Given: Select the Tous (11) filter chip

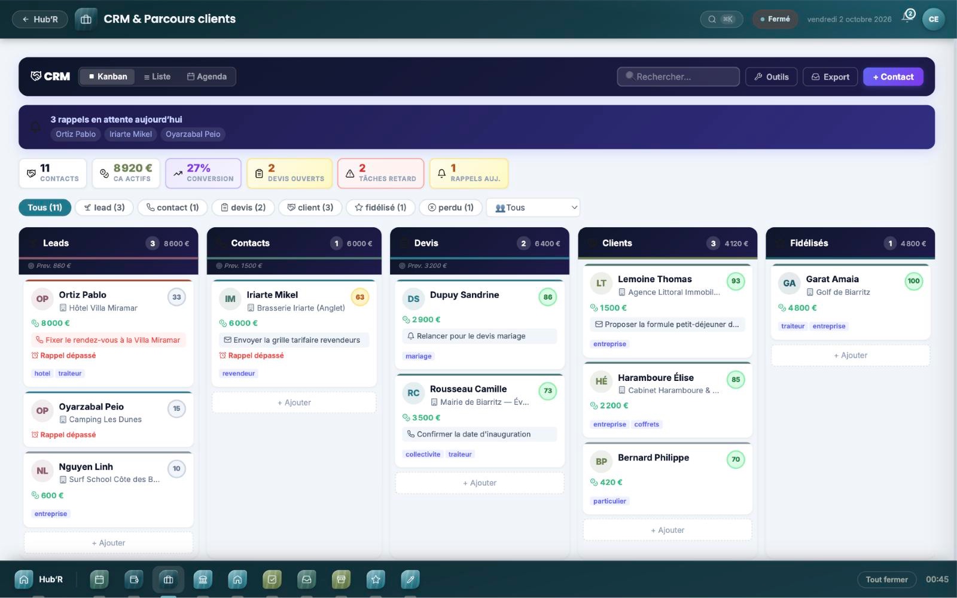Looking at the screenshot, I should [x=45, y=208].
